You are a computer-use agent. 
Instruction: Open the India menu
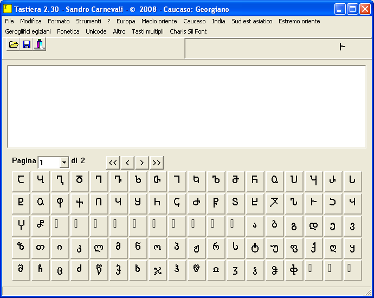(218, 21)
